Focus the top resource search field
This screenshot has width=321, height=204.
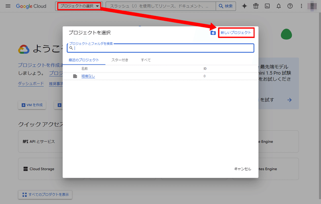[x=161, y=6]
